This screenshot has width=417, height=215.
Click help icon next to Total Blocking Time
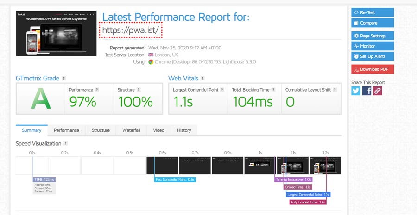[273, 90]
